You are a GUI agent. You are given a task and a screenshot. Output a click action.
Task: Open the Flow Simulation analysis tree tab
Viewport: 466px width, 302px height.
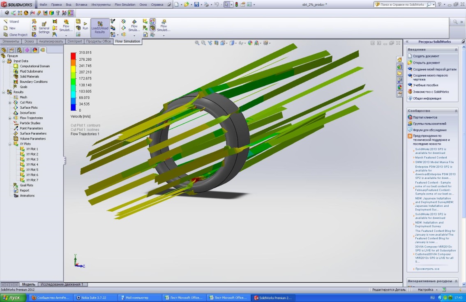(x=43, y=50)
